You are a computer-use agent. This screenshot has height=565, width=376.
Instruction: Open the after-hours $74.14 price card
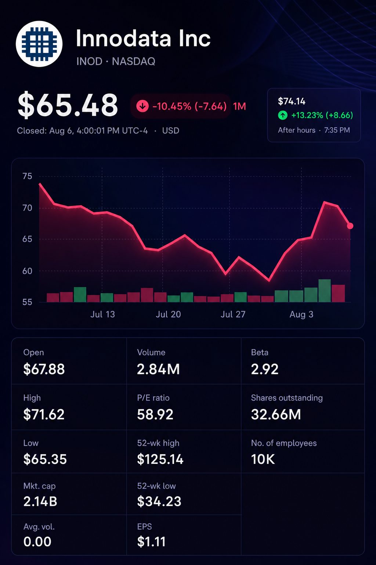coord(314,115)
